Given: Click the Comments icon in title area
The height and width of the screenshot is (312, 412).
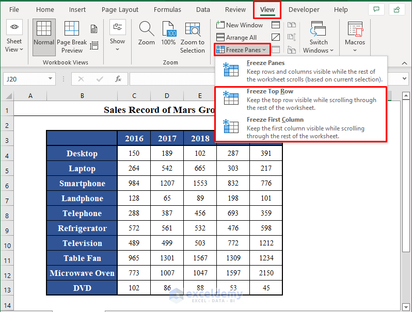Looking at the screenshot, I should tap(376, 9).
